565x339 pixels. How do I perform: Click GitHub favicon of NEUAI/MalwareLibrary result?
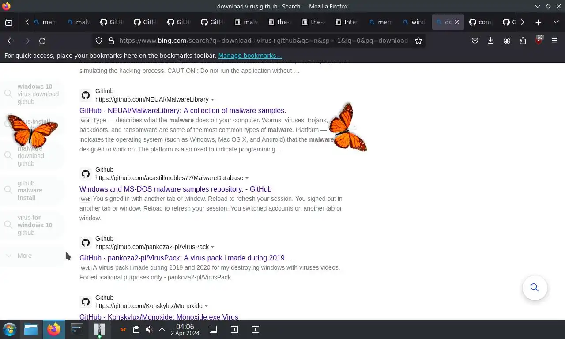coord(86,95)
